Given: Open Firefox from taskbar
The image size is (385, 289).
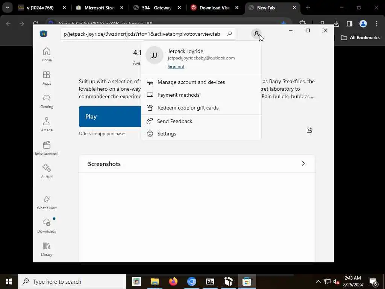Looking at the screenshot, I should 173,281.
